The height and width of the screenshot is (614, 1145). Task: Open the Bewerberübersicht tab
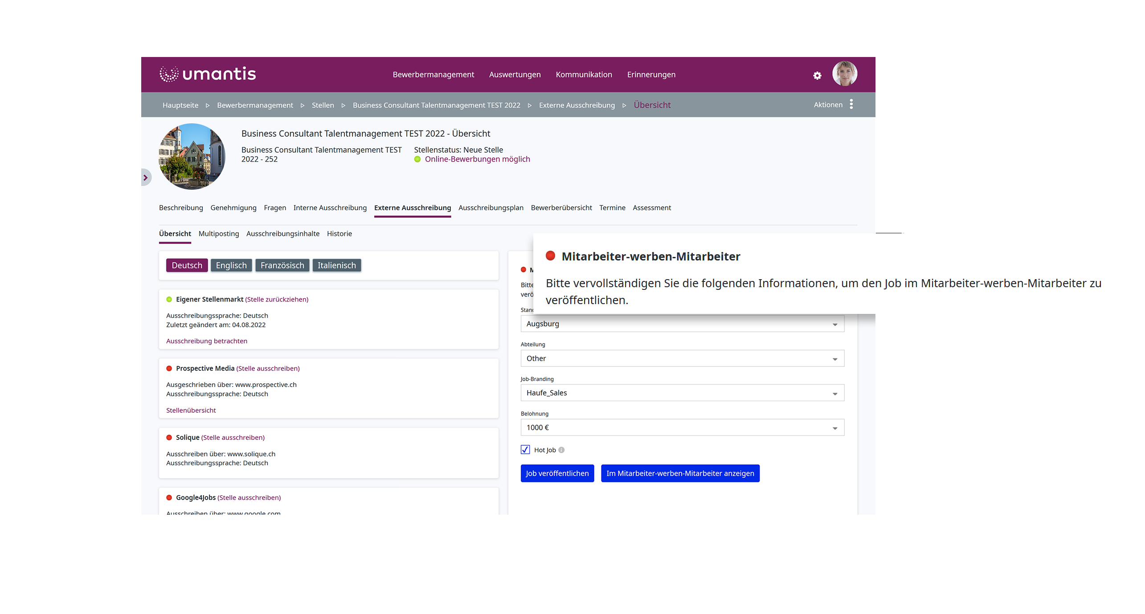coord(561,208)
